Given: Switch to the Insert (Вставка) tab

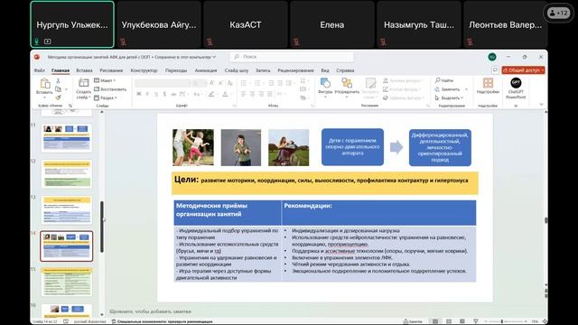Looking at the screenshot, I should (84, 70).
